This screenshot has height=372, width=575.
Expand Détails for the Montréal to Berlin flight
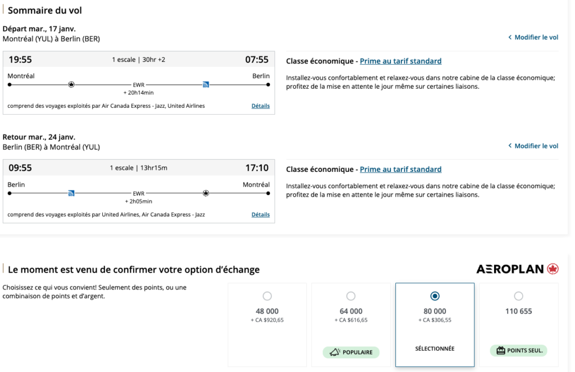[261, 106]
